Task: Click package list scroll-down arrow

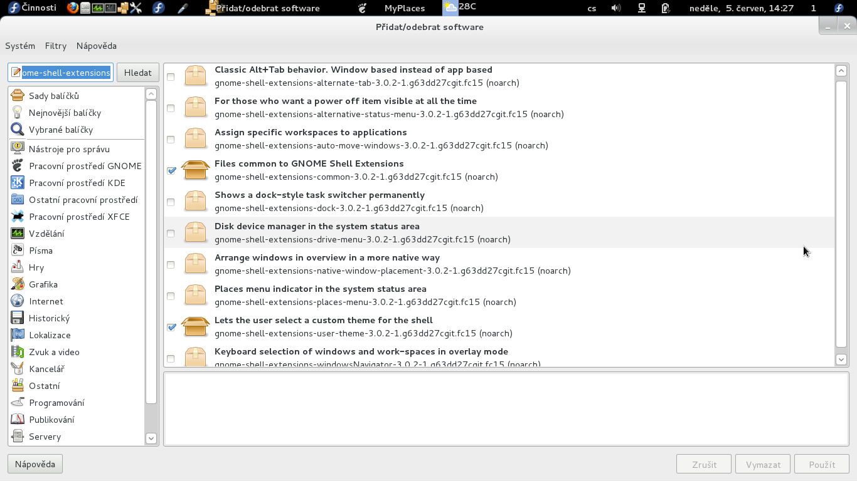Action: pos(841,359)
